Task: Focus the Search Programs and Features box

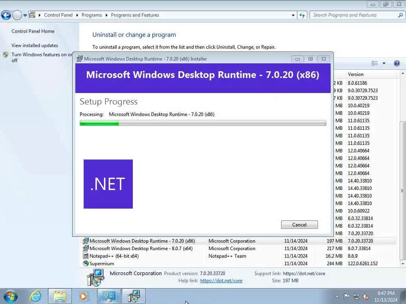Action: click(354, 15)
